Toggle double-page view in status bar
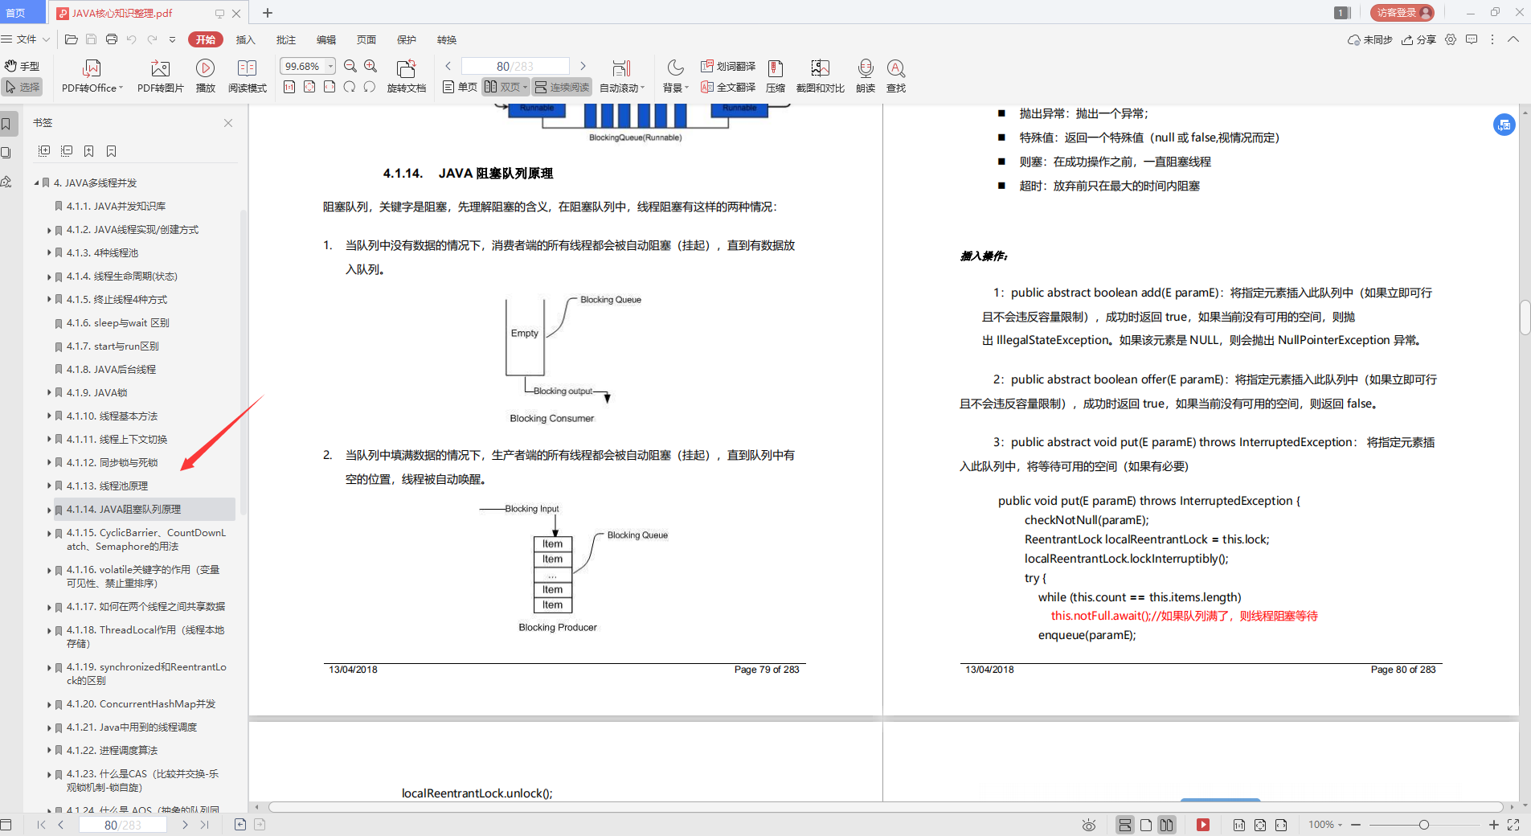The width and height of the screenshot is (1531, 836). 1167,825
